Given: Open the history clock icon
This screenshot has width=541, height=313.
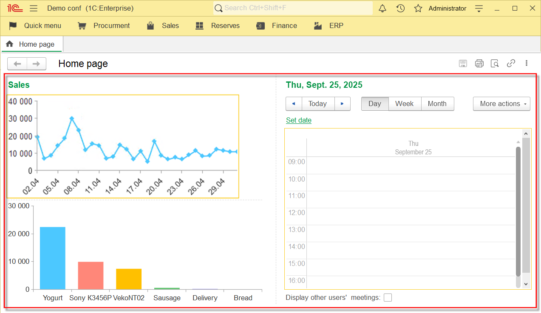Looking at the screenshot, I should pos(400,8).
